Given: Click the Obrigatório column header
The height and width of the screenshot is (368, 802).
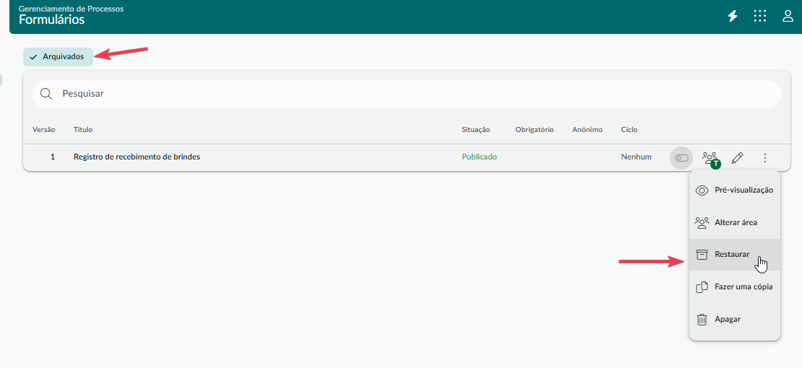Looking at the screenshot, I should click(534, 130).
